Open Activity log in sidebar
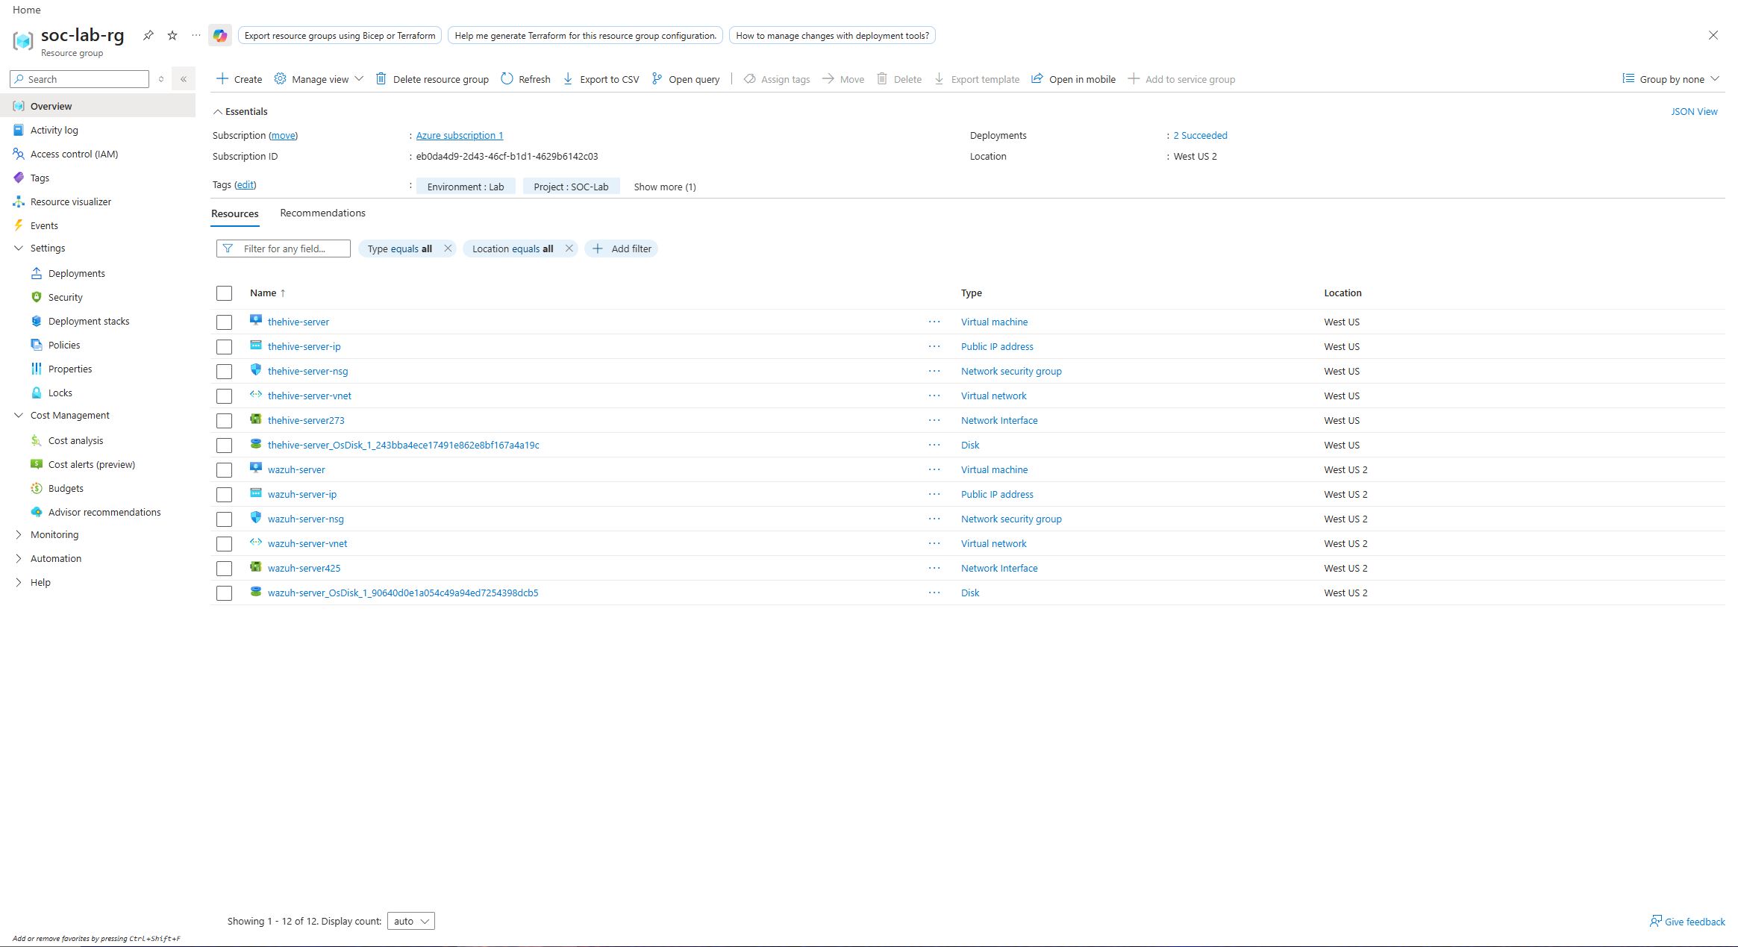Viewport: 1738px width, 947px height. [x=54, y=130]
